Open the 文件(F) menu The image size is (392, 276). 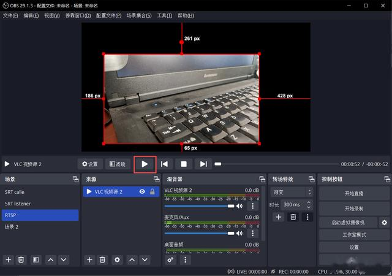pos(10,15)
